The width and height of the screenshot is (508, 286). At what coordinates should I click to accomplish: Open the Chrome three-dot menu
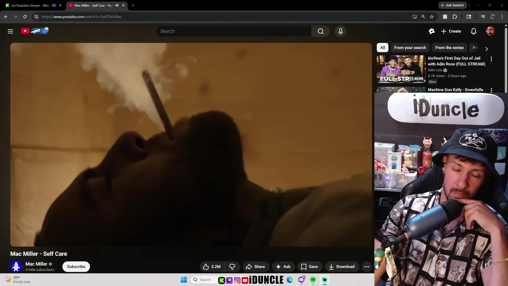coord(502,17)
